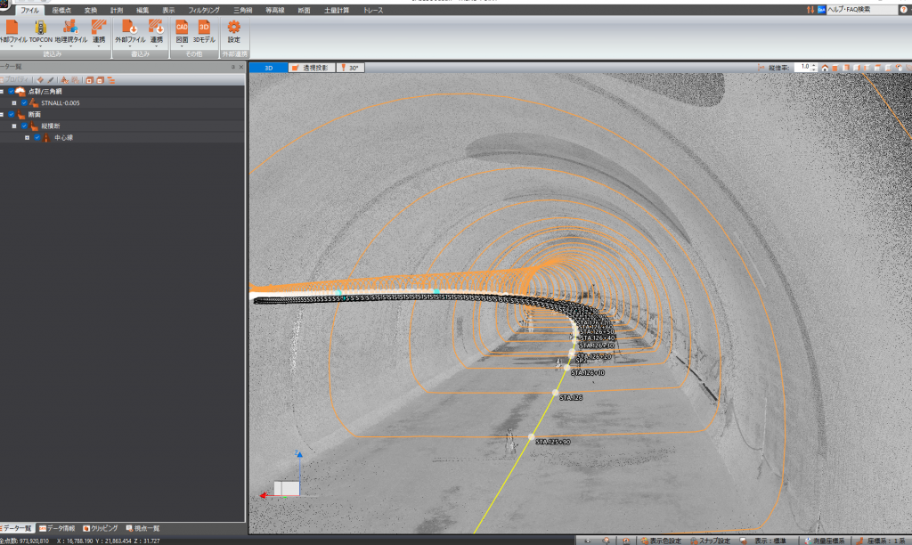Click the tree layout icon in the data list toolbar
The width and height of the screenshot is (912, 545).
pos(111,80)
